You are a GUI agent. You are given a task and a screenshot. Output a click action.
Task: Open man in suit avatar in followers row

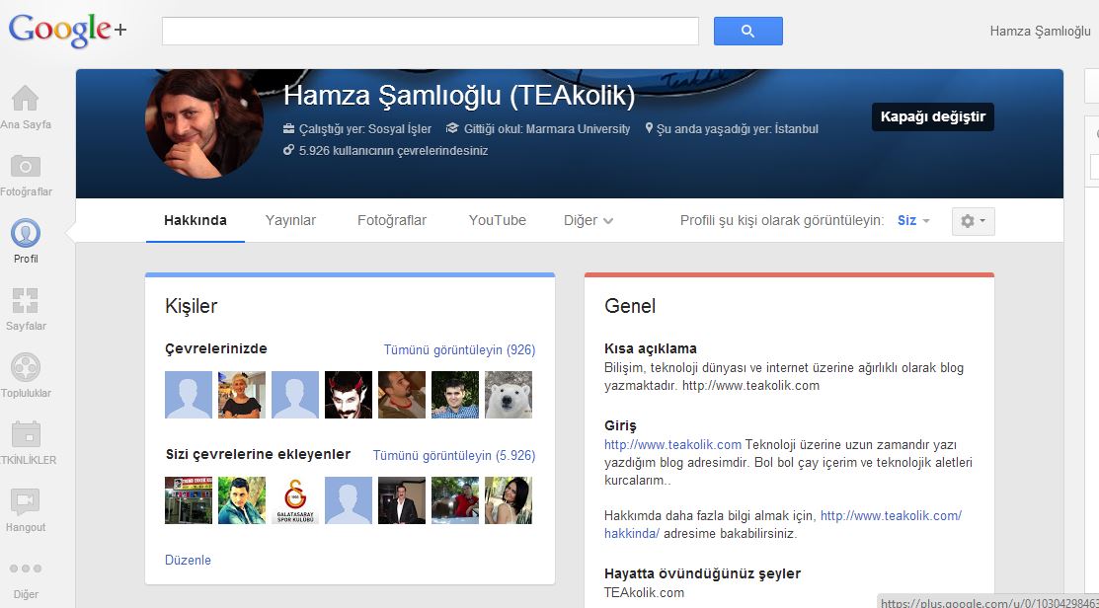tap(402, 500)
